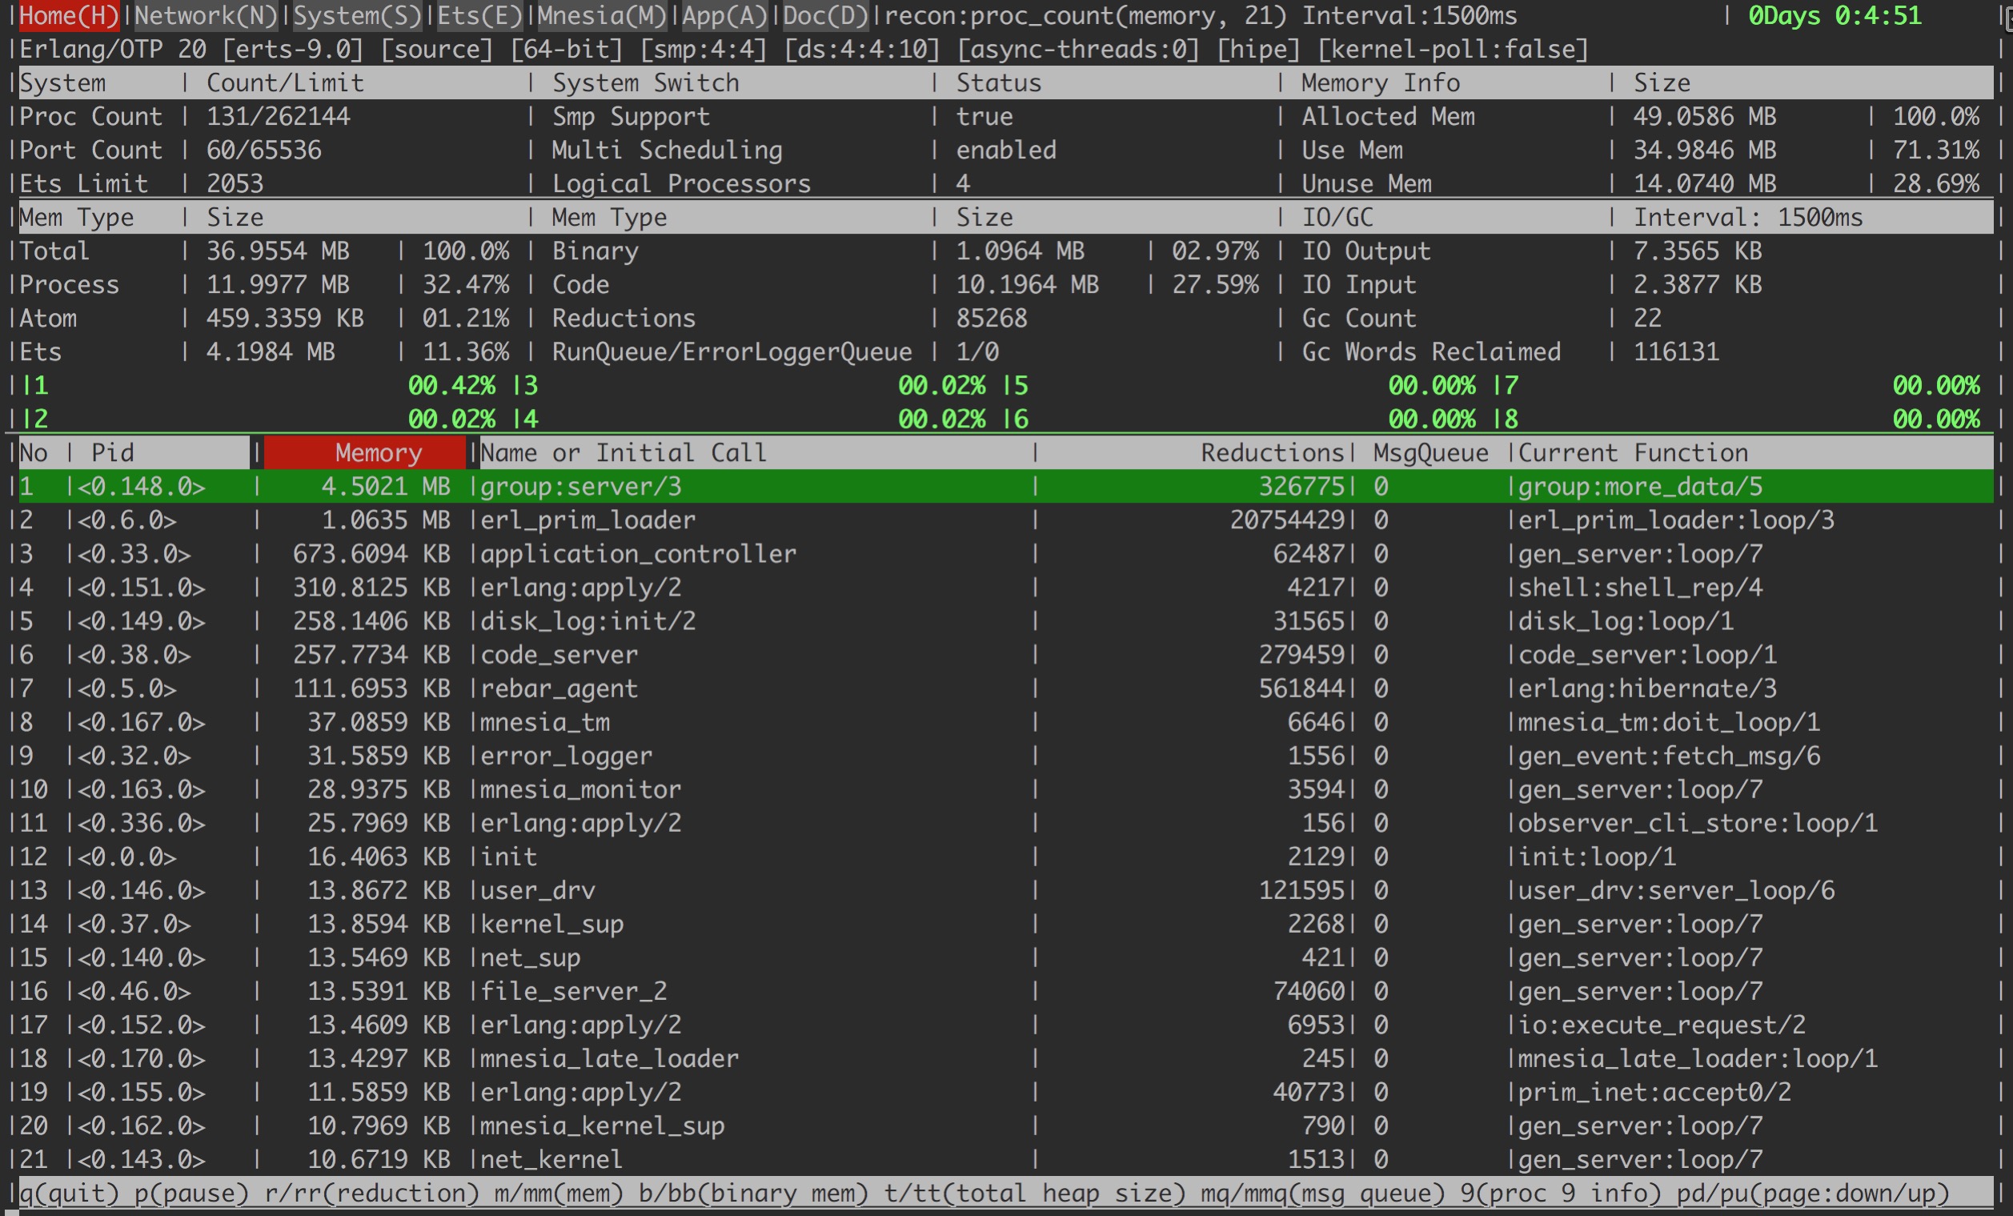Image resolution: width=2013 pixels, height=1216 pixels.
Task: Switch to the App(A) tab
Action: coord(724,15)
